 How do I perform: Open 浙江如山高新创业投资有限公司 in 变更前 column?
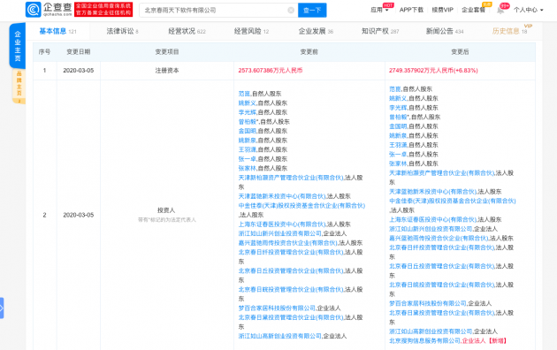click(280, 336)
